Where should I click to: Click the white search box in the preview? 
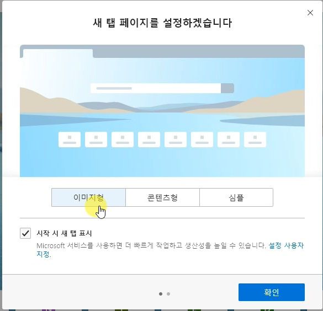click(x=156, y=88)
